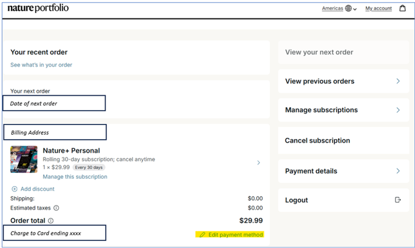Click the Add discount plus icon
Screen dimensions: 415x248
point(15,189)
